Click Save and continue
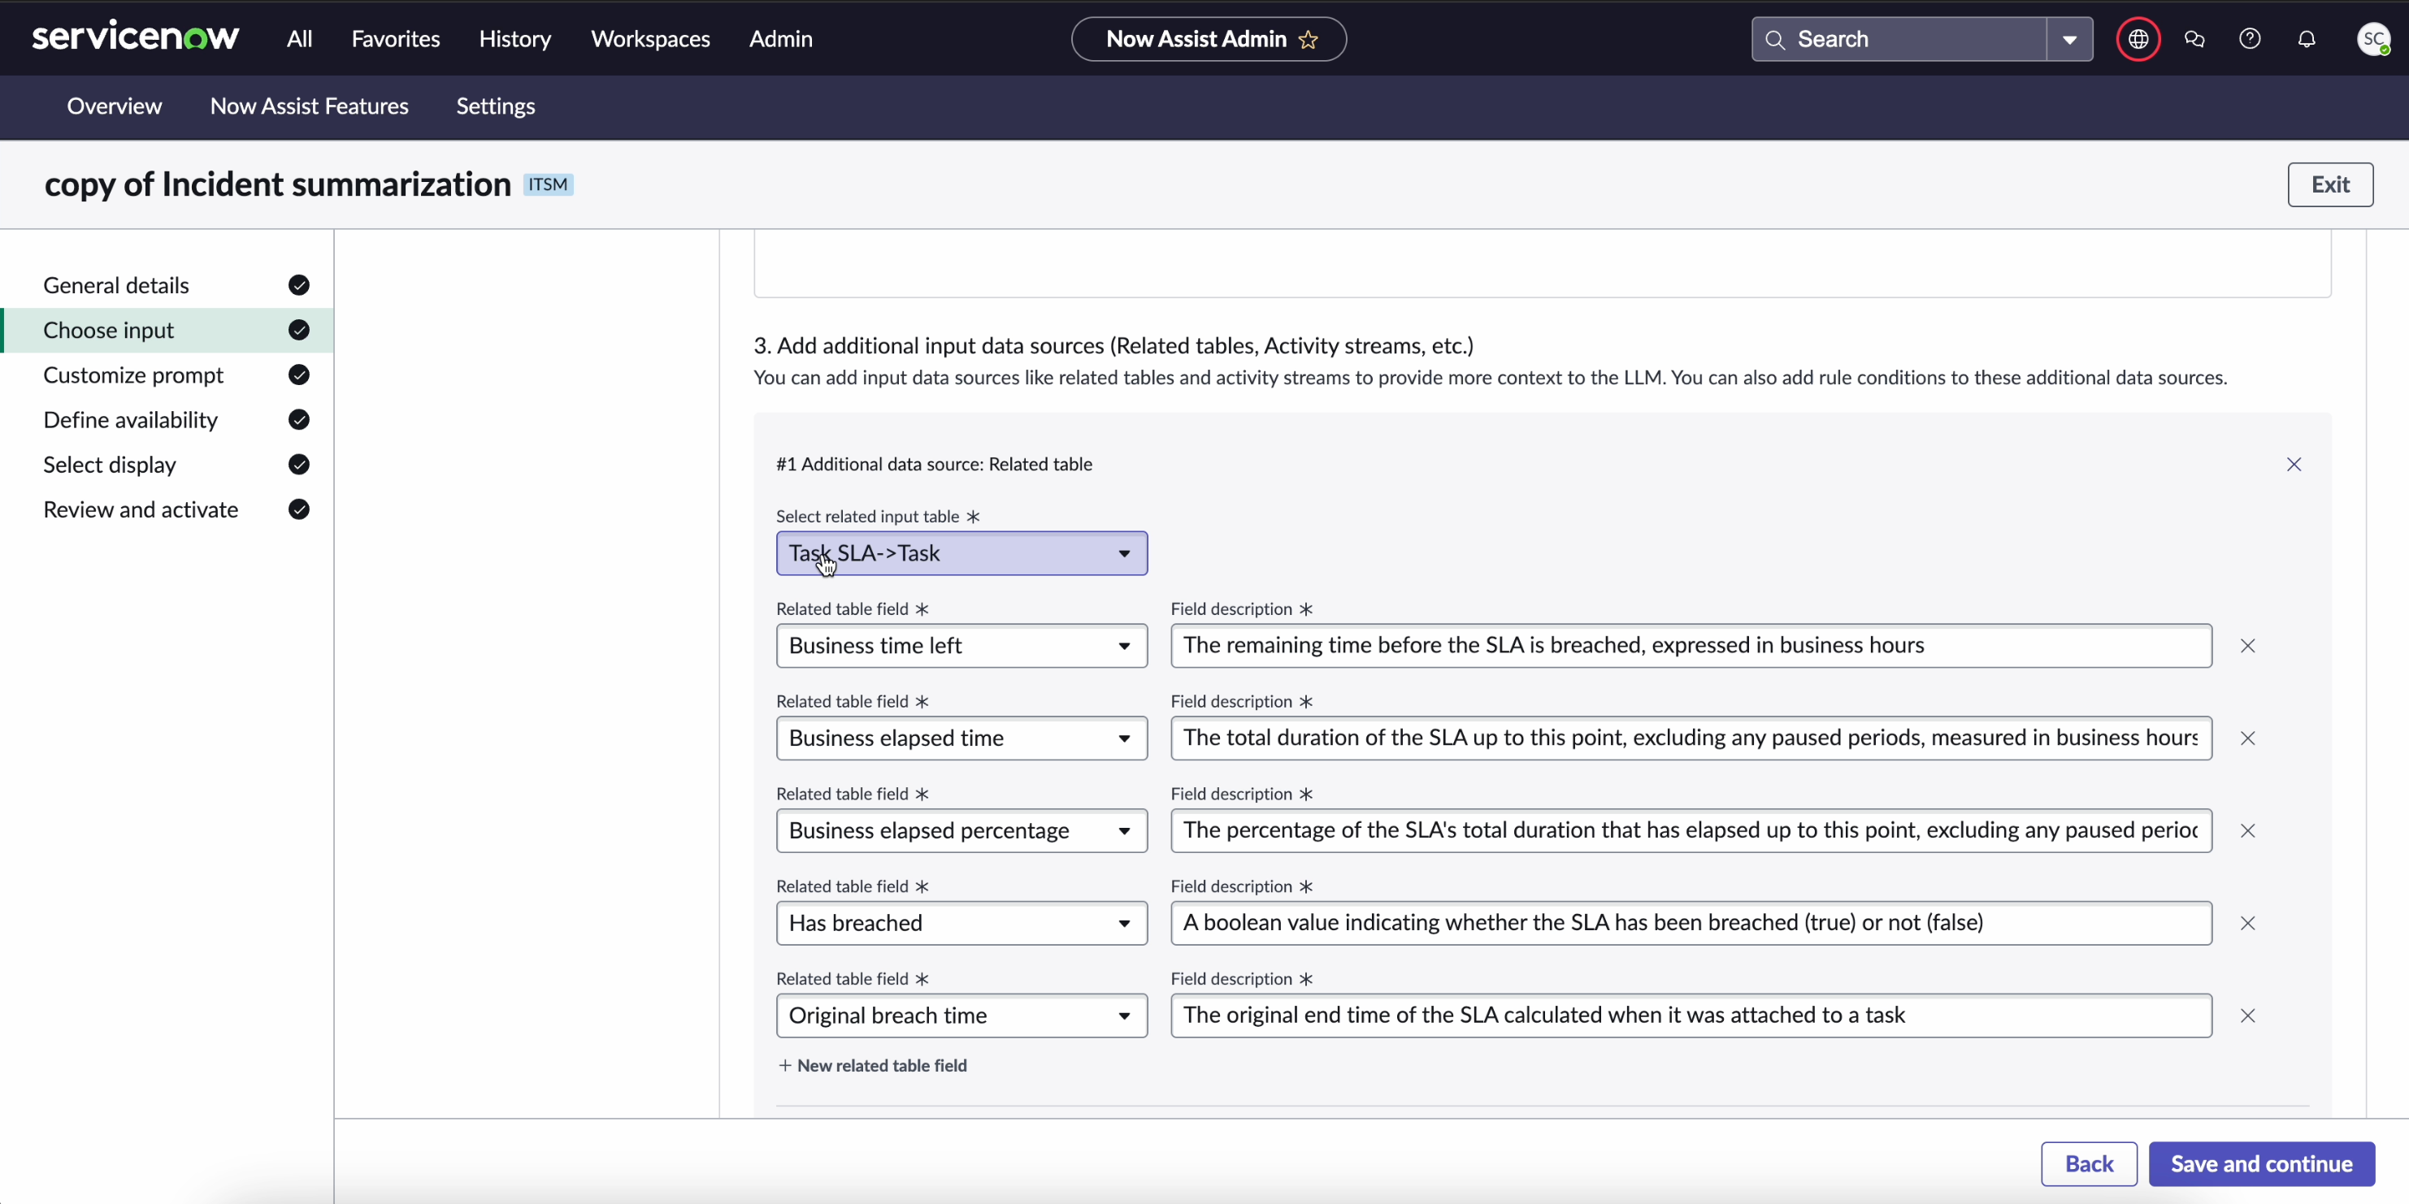This screenshot has width=2409, height=1204. click(x=2261, y=1164)
